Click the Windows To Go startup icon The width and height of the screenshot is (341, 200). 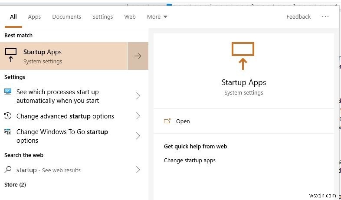[x=8, y=132]
